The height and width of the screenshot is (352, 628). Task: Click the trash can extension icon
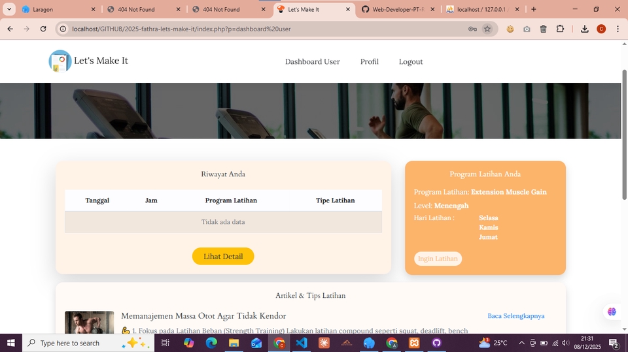(543, 29)
